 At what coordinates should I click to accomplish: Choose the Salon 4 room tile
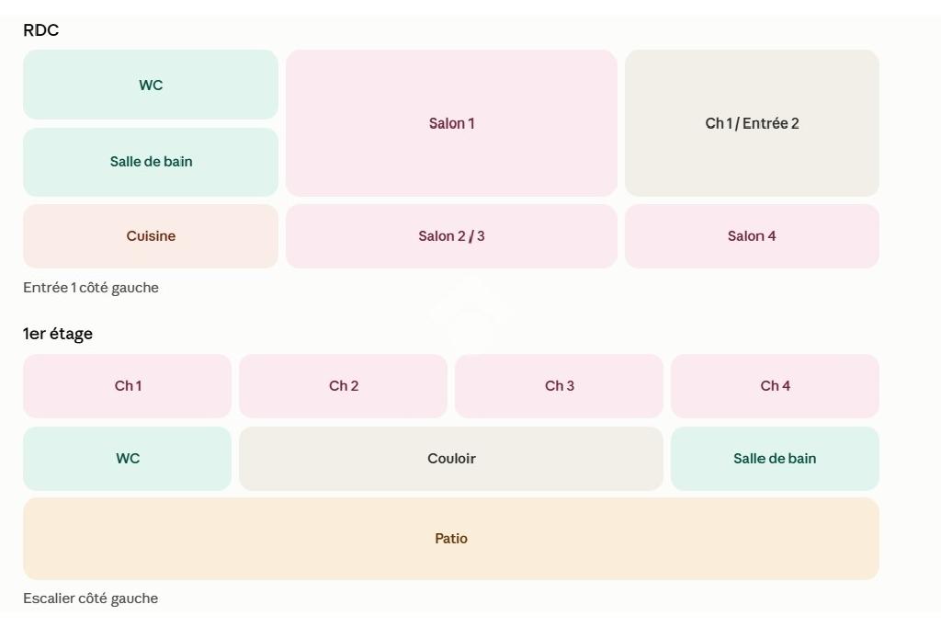click(x=752, y=236)
